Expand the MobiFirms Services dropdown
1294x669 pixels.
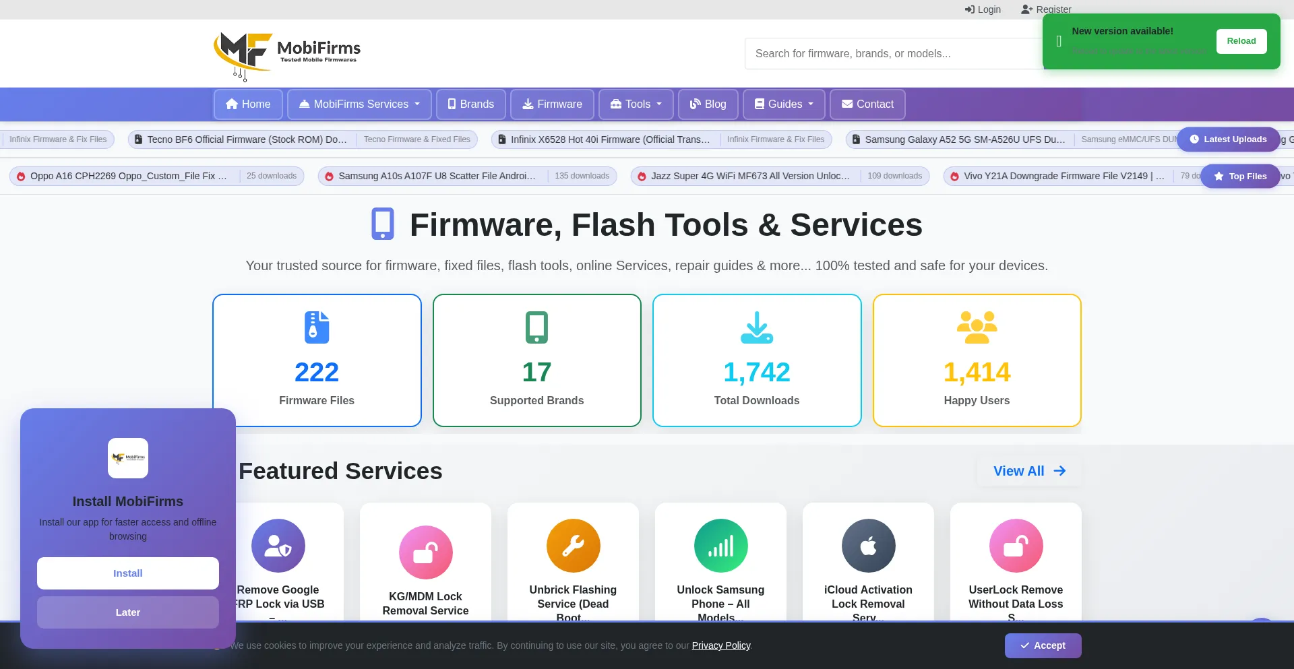pyautogui.click(x=359, y=104)
